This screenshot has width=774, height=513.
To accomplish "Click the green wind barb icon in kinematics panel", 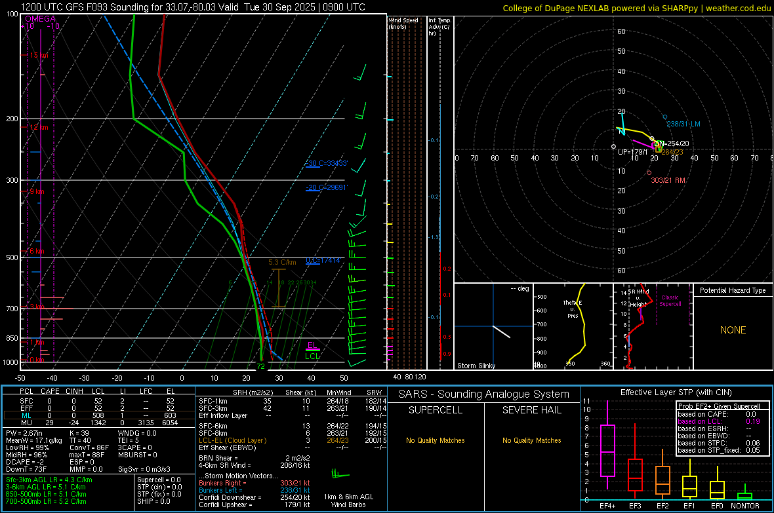I will click(340, 474).
